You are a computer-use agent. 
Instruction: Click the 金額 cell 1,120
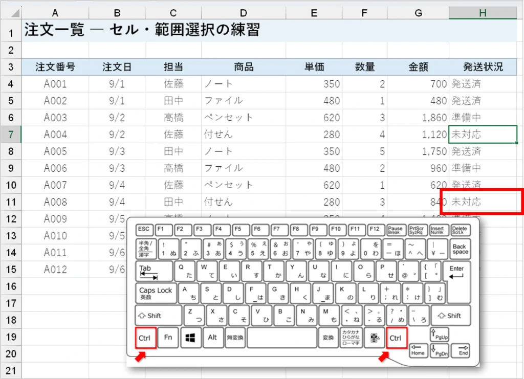point(418,134)
